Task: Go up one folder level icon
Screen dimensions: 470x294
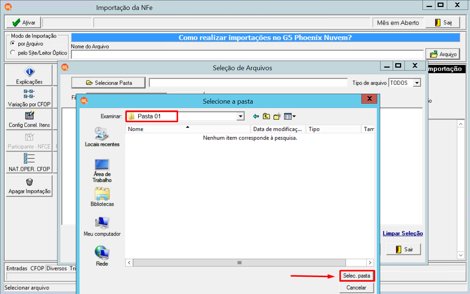Action: point(266,116)
